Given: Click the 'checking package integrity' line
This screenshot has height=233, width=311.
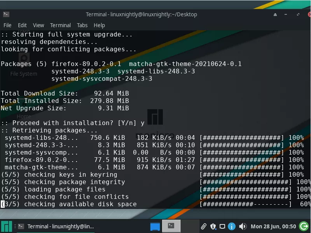Looking at the screenshot, I should (75, 182).
